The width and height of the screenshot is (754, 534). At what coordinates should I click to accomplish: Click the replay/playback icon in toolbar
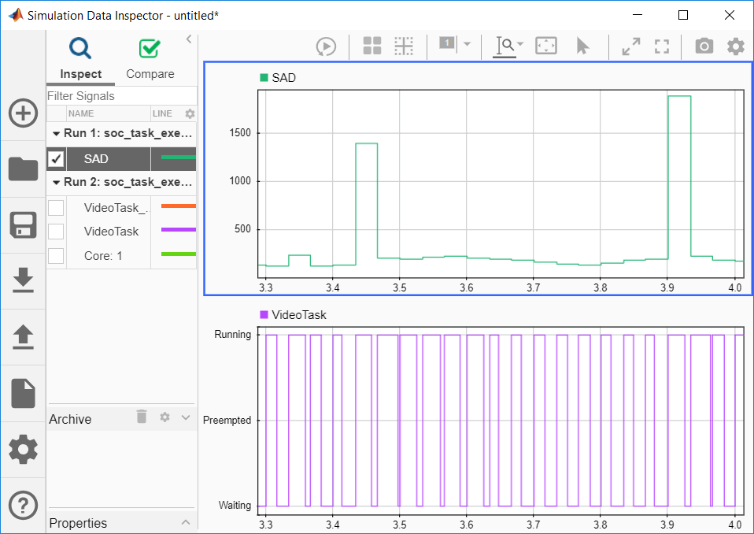[x=326, y=46]
